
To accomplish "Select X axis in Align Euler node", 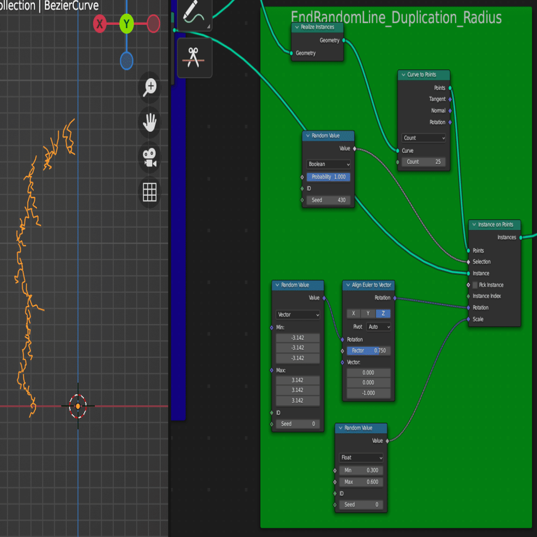I will coord(354,313).
